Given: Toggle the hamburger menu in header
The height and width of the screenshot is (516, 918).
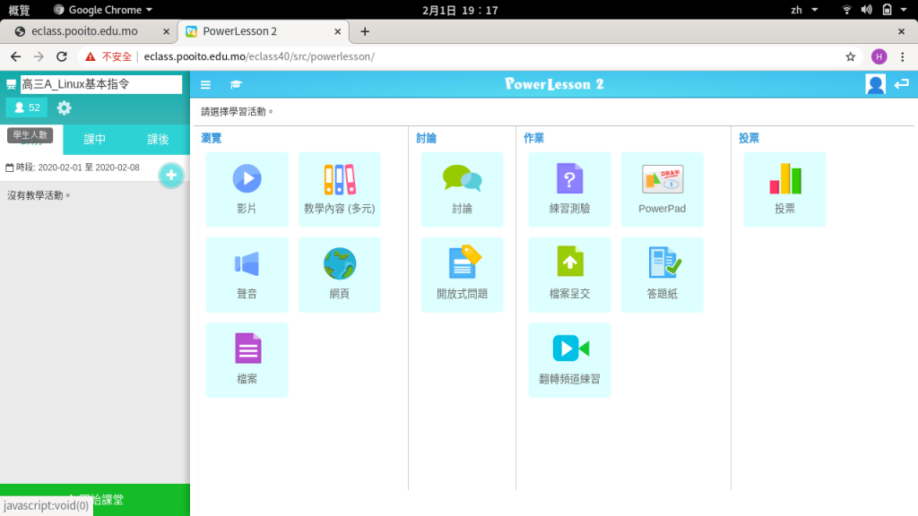Looking at the screenshot, I should (x=205, y=84).
